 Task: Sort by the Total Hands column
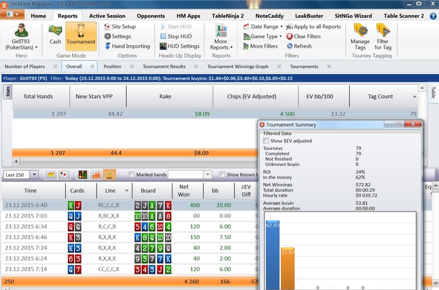coord(38,96)
